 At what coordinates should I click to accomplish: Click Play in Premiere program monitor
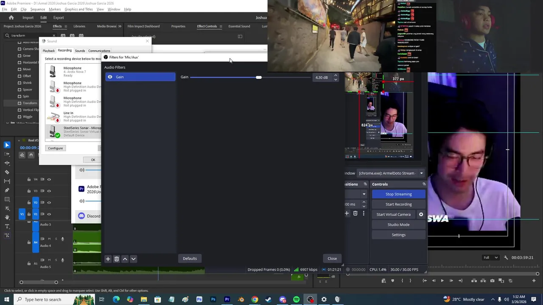click(442, 280)
